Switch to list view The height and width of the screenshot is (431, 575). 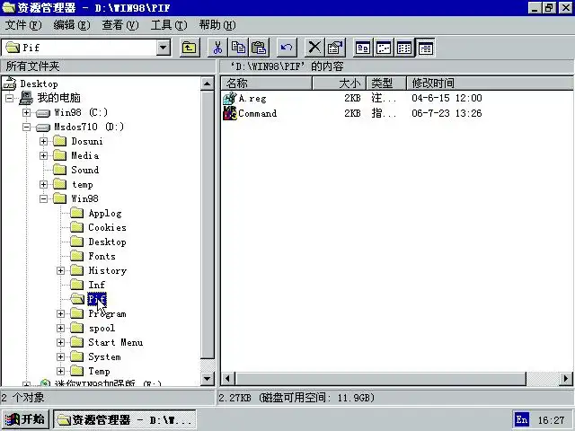click(x=404, y=48)
